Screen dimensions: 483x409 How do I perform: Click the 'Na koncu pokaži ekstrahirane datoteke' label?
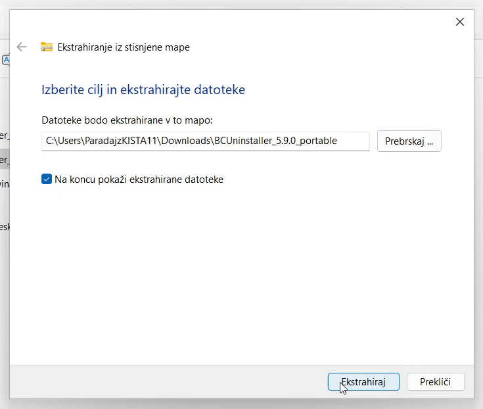(139, 179)
